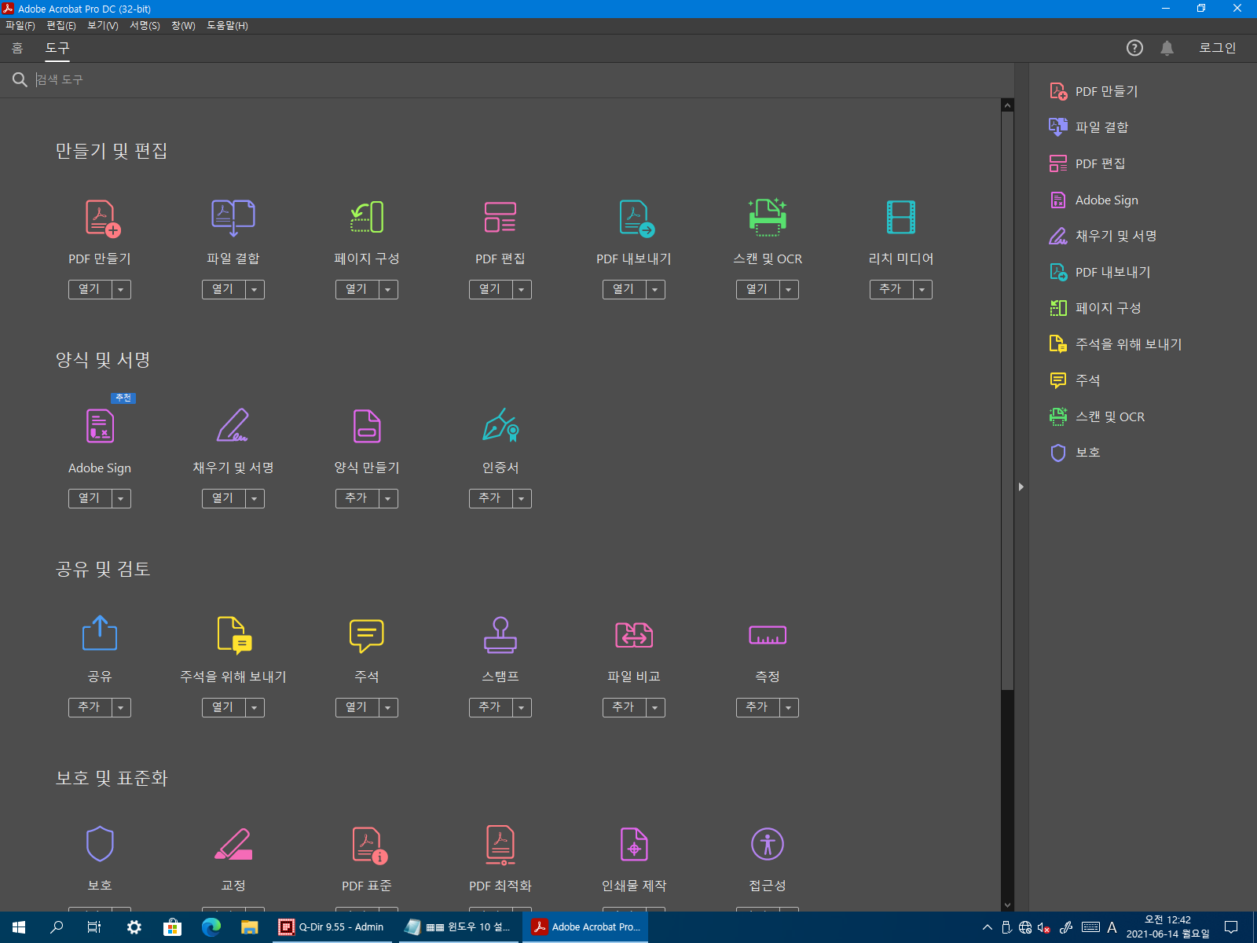The height and width of the screenshot is (943, 1257).
Task: Click the 인증서 tool icon
Action: [x=500, y=425]
